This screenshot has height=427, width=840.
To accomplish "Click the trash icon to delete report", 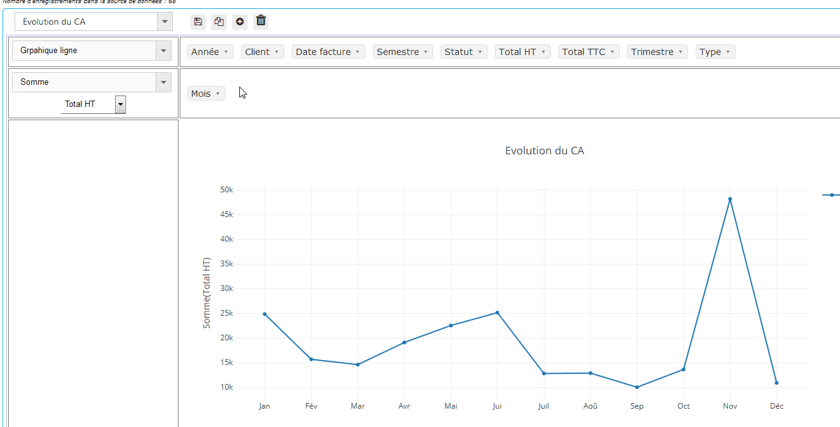I will [x=261, y=22].
